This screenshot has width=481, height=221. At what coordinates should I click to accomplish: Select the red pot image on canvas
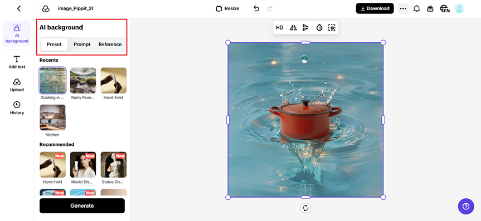305,120
